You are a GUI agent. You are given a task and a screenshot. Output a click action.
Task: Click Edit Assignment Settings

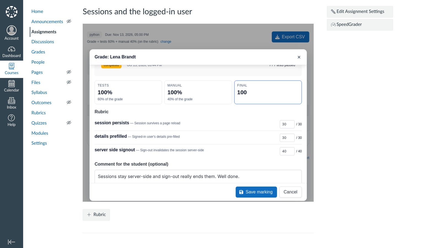tap(360, 12)
